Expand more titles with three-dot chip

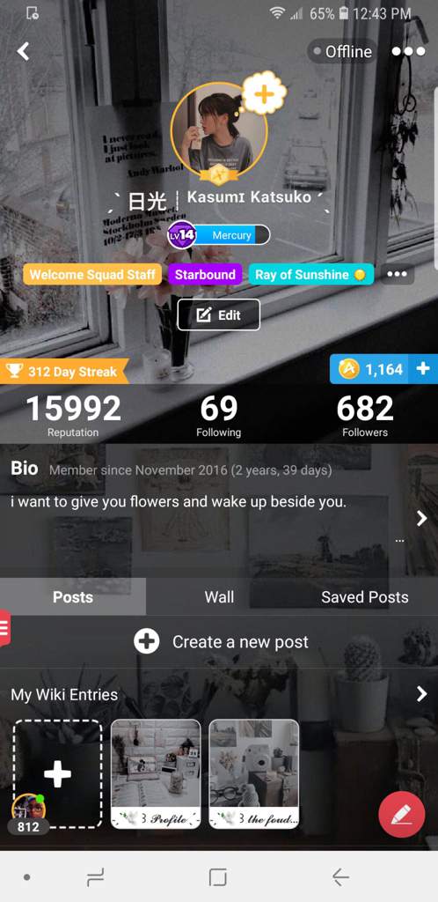coord(397,275)
